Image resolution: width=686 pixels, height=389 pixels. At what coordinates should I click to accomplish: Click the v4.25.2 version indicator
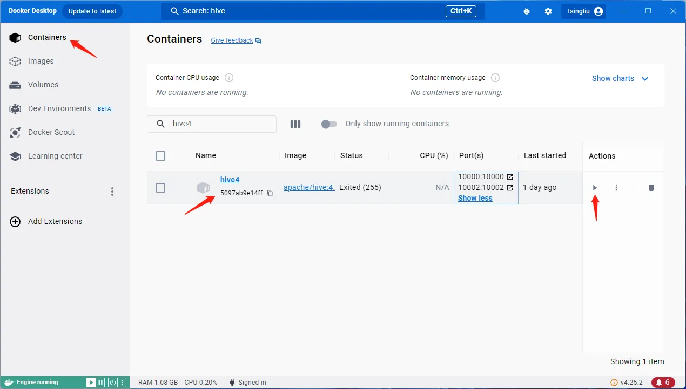coord(627,383)
